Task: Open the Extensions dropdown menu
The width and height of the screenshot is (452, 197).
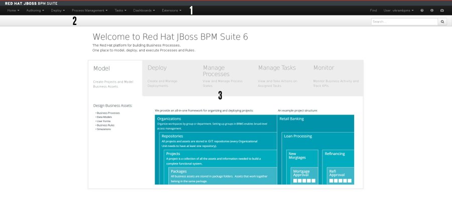Action: [x=172, y=10]
